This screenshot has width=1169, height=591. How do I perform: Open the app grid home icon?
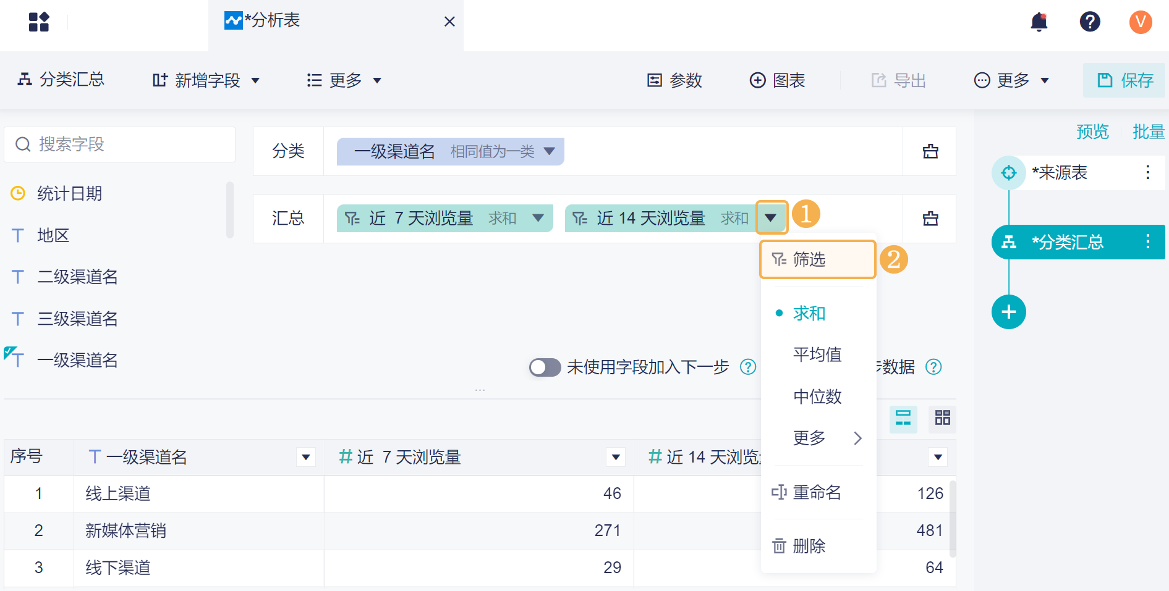(x=39, y=22)
